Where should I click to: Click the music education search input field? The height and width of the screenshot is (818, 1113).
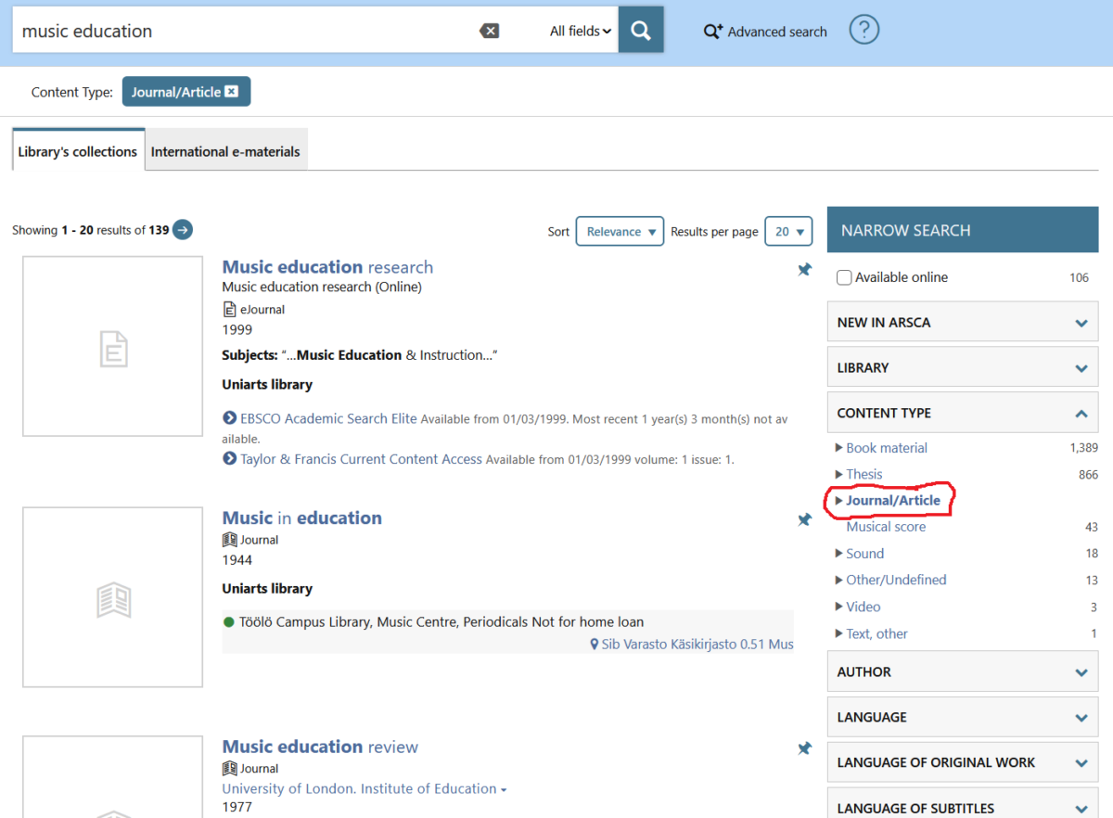[241, 31]
